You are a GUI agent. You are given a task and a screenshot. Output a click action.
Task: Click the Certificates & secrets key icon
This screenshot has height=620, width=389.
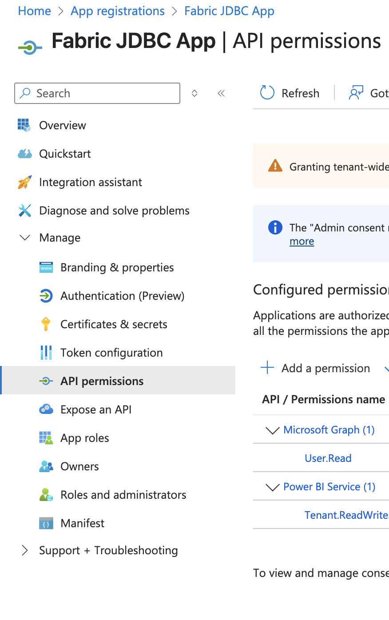(46, 324)
